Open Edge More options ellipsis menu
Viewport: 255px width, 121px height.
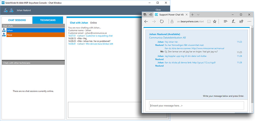[x=249, y=22]
